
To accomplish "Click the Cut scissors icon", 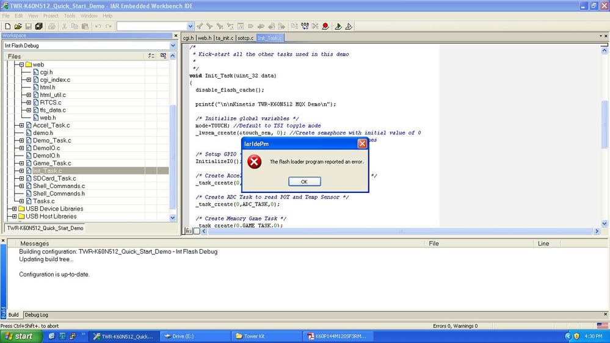I will point(65,26).
